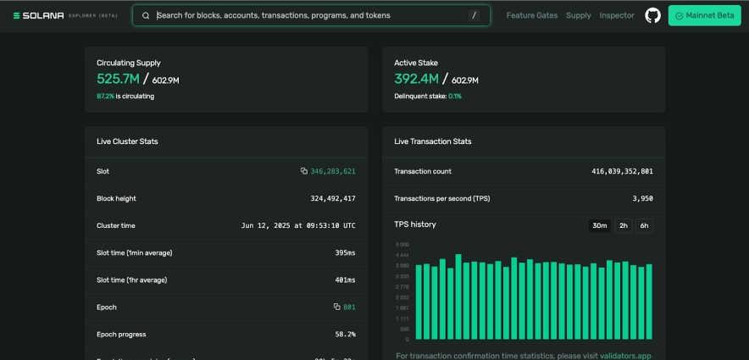This screenshot has width=749, height=360.
Task: Focus the search for blocks and accounts field
Action: click(309, 15)
